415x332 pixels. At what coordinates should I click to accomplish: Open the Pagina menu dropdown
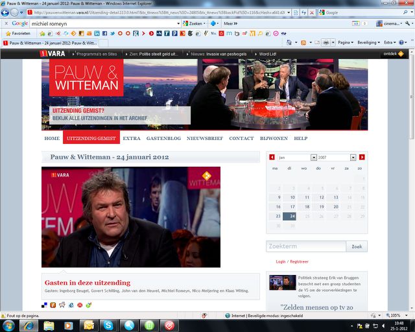(346, 42)
